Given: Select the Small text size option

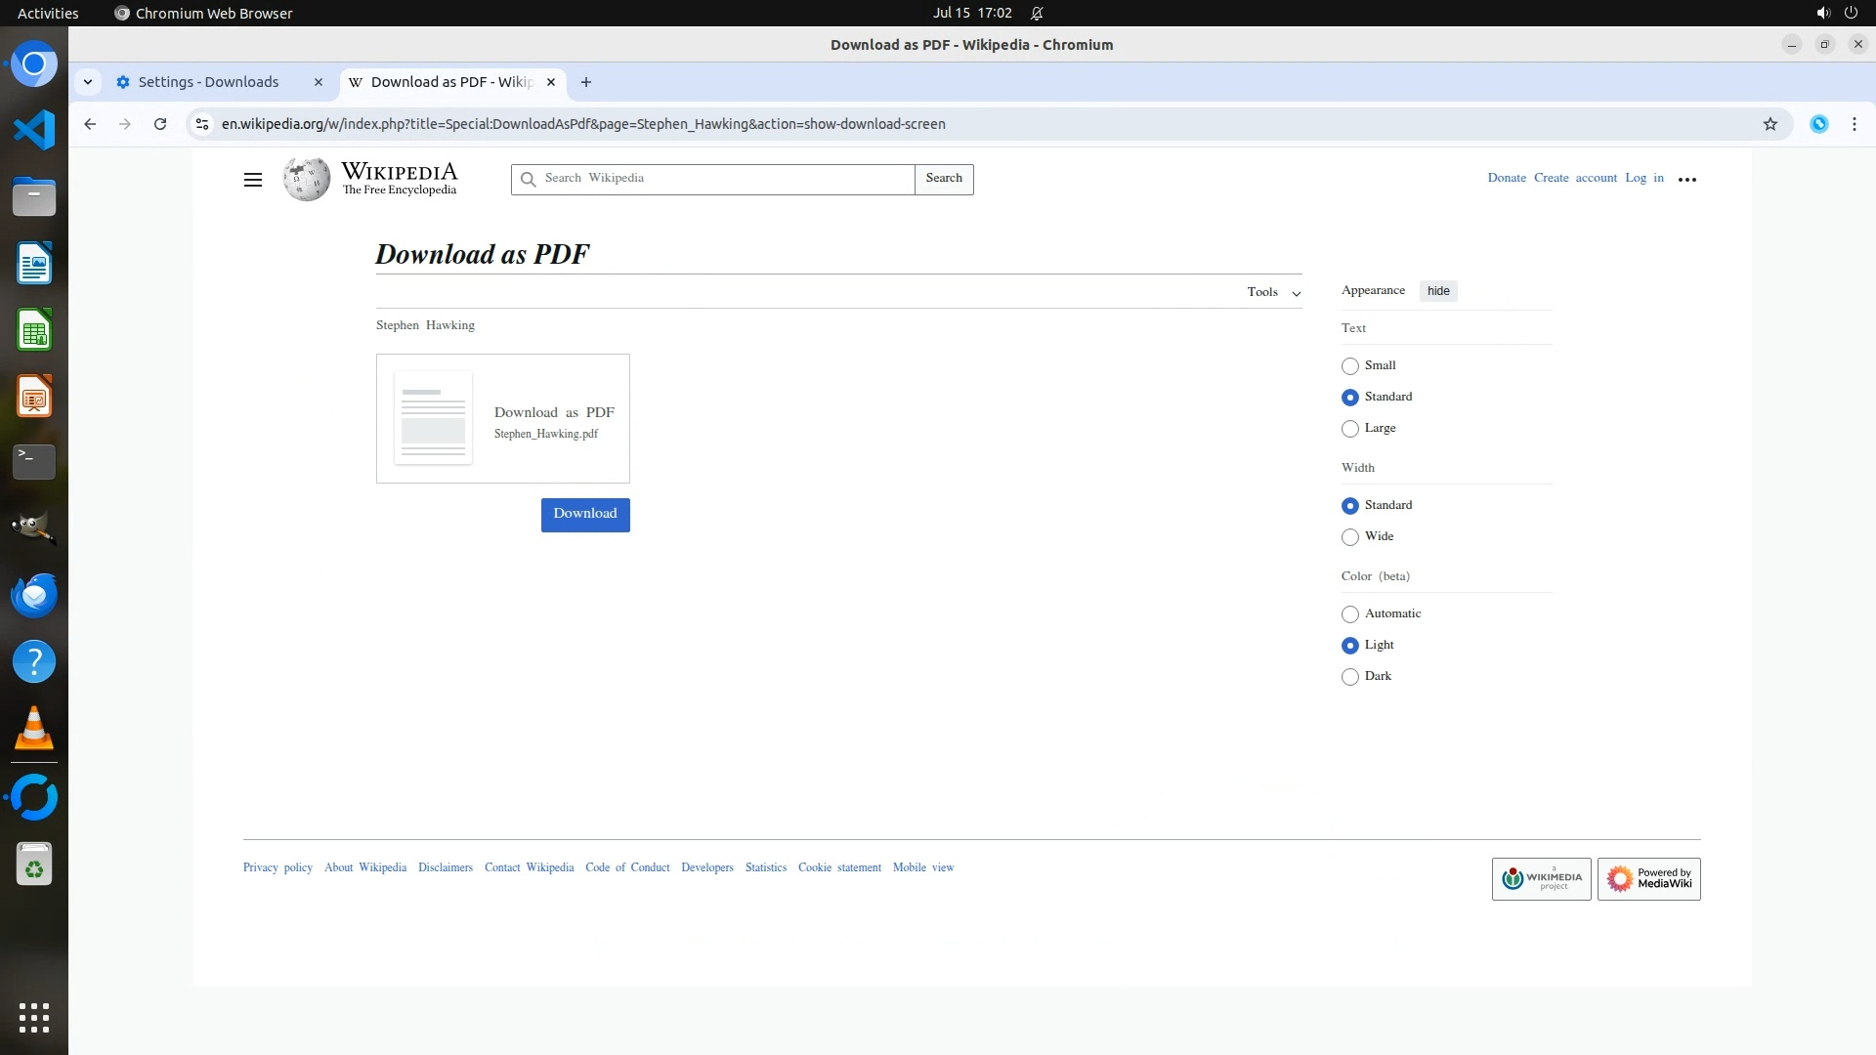Looking at the screenshot, I should coord(1350,366).
